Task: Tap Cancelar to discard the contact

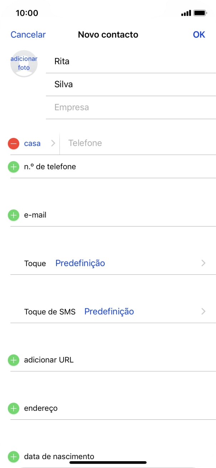Action: click(x=28, y=34)
